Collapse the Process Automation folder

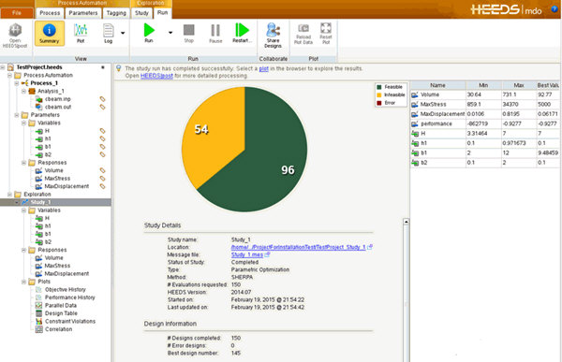point(9,75)
